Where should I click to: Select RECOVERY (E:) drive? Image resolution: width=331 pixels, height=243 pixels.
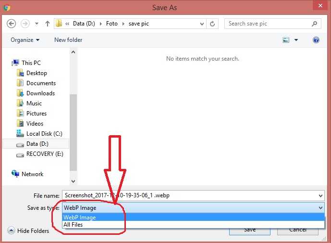44,154
